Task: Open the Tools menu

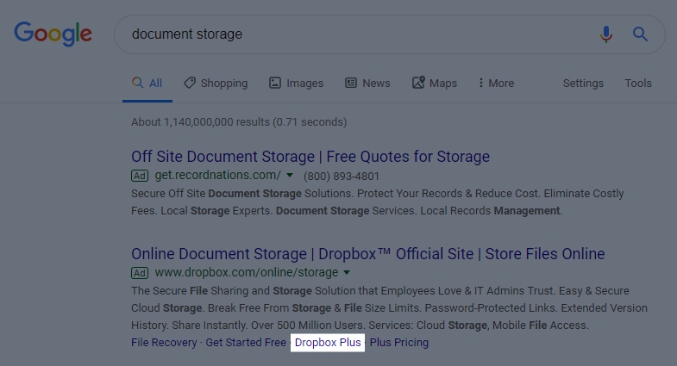Action: tap(637, 83)
